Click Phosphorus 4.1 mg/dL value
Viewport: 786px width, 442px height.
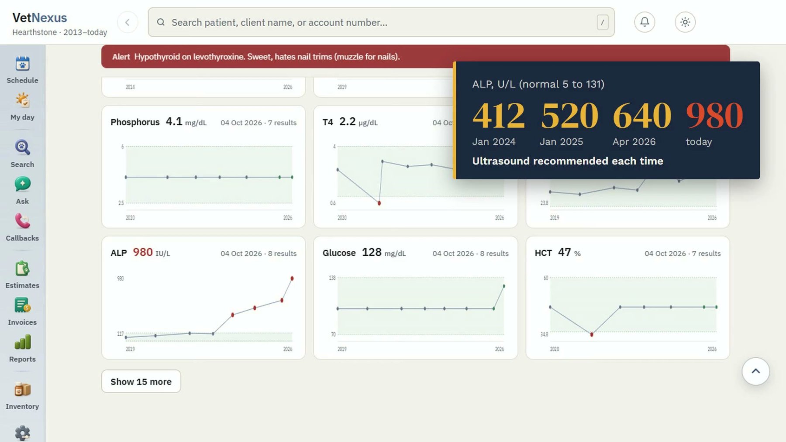(186, 122)
